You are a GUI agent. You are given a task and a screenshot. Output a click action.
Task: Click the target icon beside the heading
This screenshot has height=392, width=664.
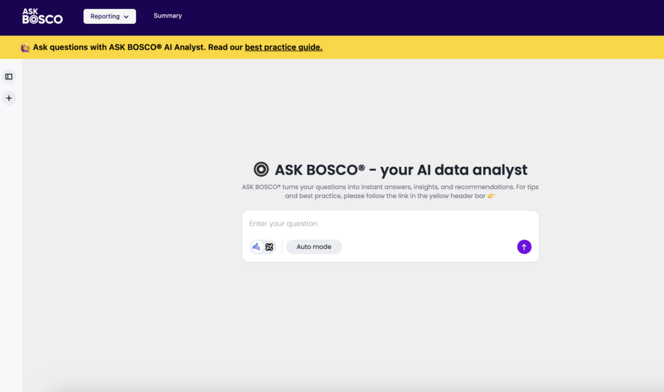pyautogui.click(x=261, y=170)
